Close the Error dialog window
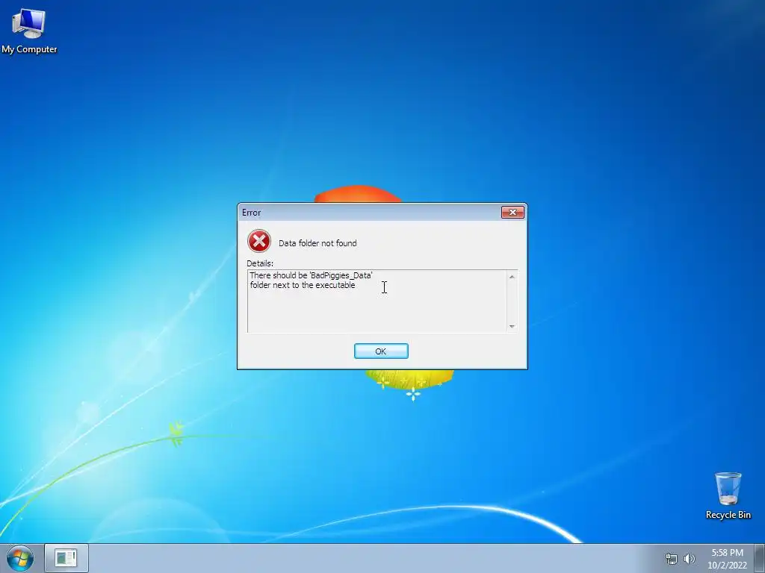Screen dimensions: 765x573 pos(512,212)
